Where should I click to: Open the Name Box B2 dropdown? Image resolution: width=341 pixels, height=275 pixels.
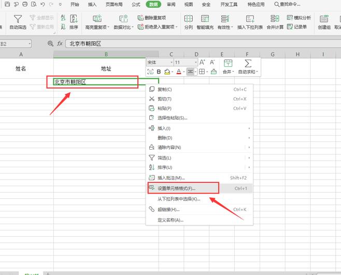pos(30,44)
